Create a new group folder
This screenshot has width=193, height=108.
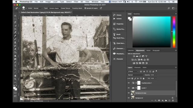pos(166,100)
